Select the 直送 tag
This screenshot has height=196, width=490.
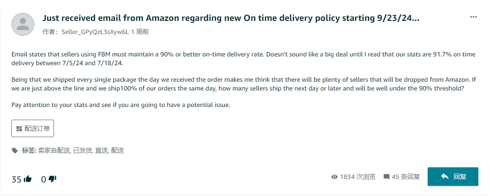click(x=101, y=151)
